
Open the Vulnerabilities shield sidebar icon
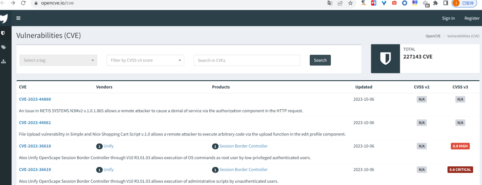click(3, 33)
